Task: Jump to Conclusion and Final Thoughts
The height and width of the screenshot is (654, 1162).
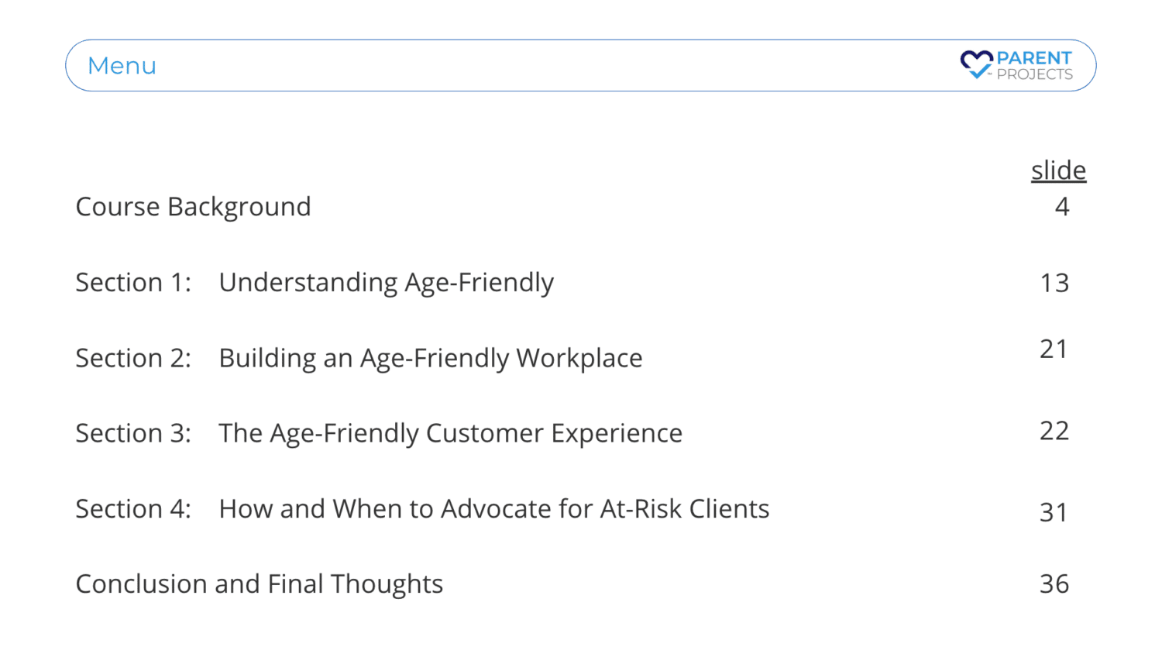Action: coord(259,584)
